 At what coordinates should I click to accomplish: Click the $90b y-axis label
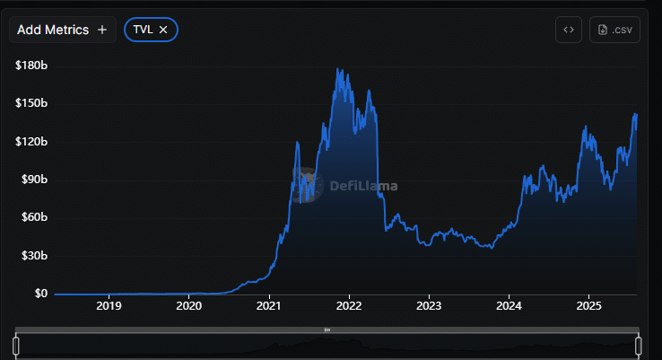[33, 180]
